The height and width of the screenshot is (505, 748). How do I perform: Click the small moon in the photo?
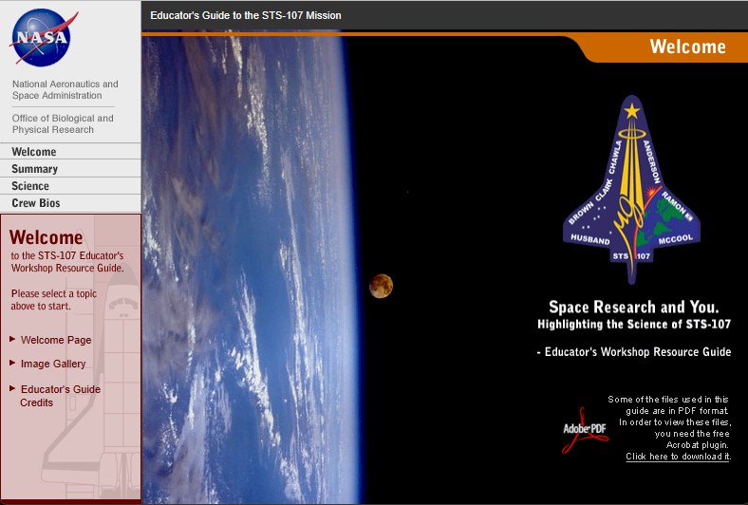tap(382, 285)
